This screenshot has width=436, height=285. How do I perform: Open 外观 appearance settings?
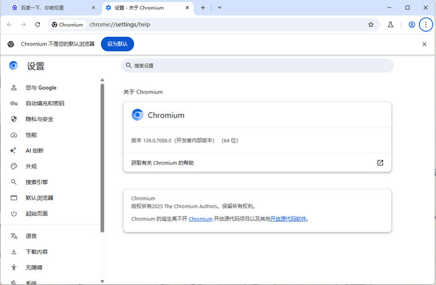pyautogui.click(x=31, y=166)
